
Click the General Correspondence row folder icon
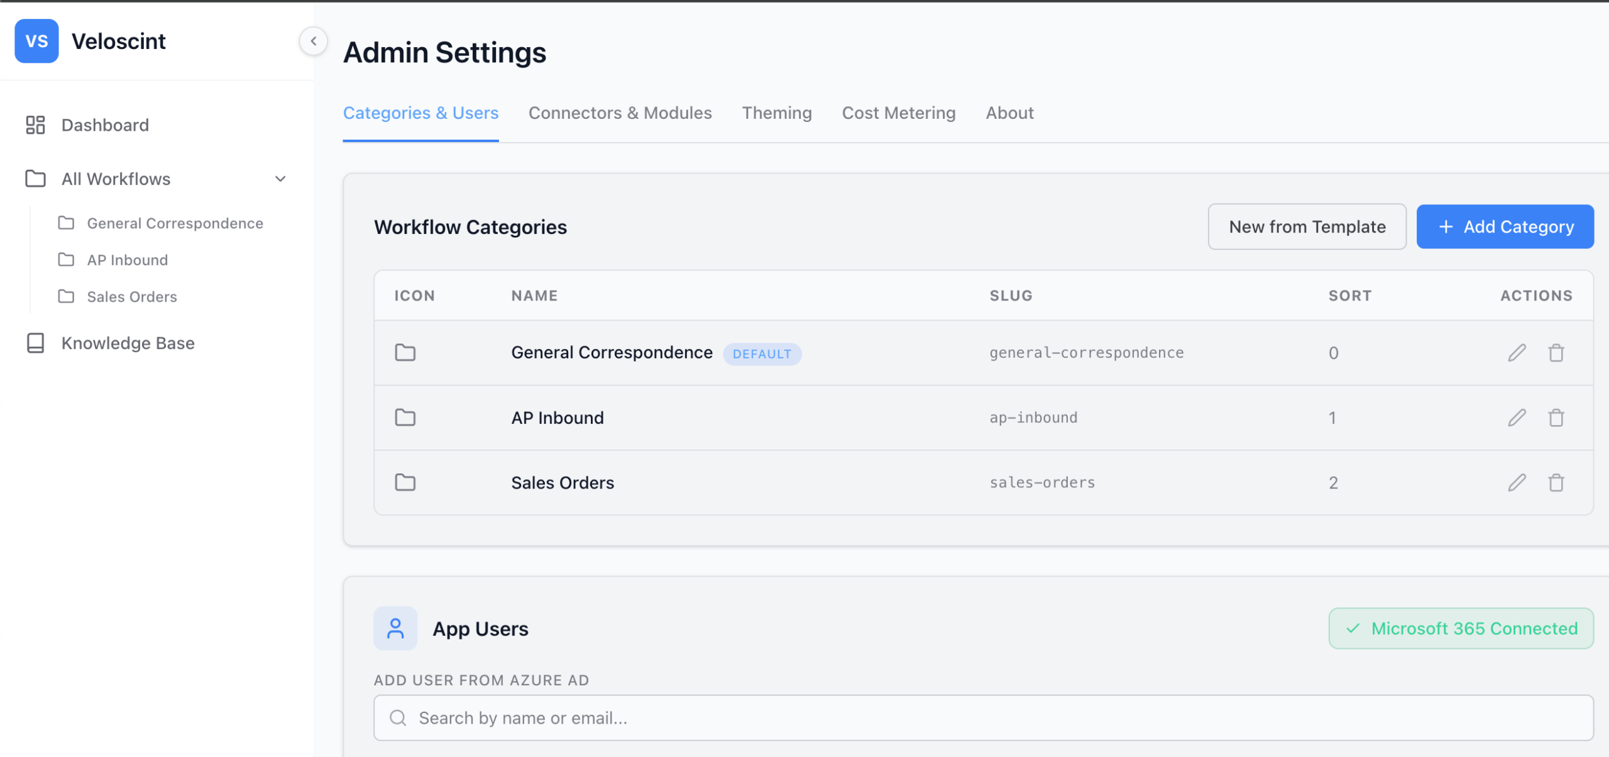coord(405,353)
